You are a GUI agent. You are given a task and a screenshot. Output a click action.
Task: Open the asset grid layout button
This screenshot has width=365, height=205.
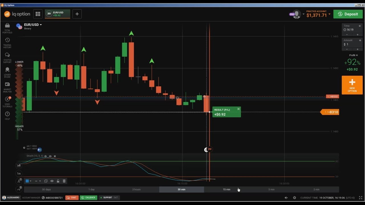tap(38, 14)
